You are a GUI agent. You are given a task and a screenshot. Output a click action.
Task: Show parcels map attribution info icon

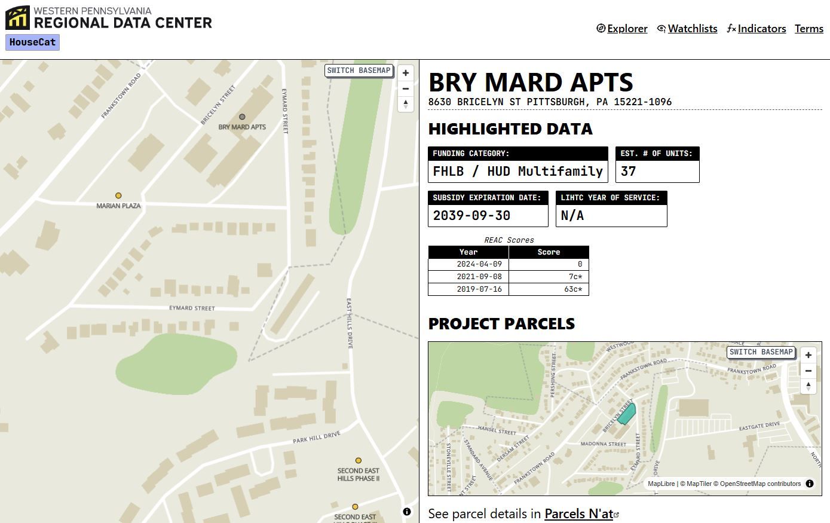click(810, 484)
